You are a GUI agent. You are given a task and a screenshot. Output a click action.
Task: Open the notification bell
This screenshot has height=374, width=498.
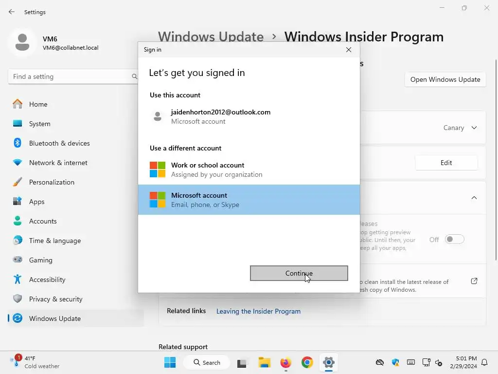[484, 362]
